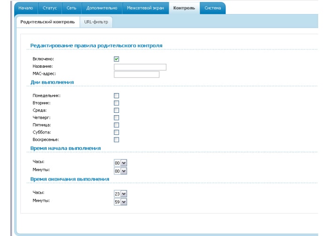Screen dimensions: 329x236
Task: Uncheck the Включено checkbox
Action: click(x=117, y=59)
